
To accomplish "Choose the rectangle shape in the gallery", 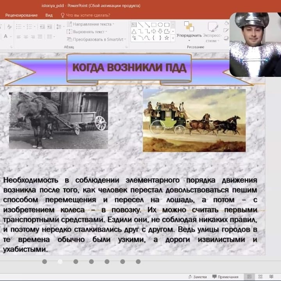I will 154,25.
